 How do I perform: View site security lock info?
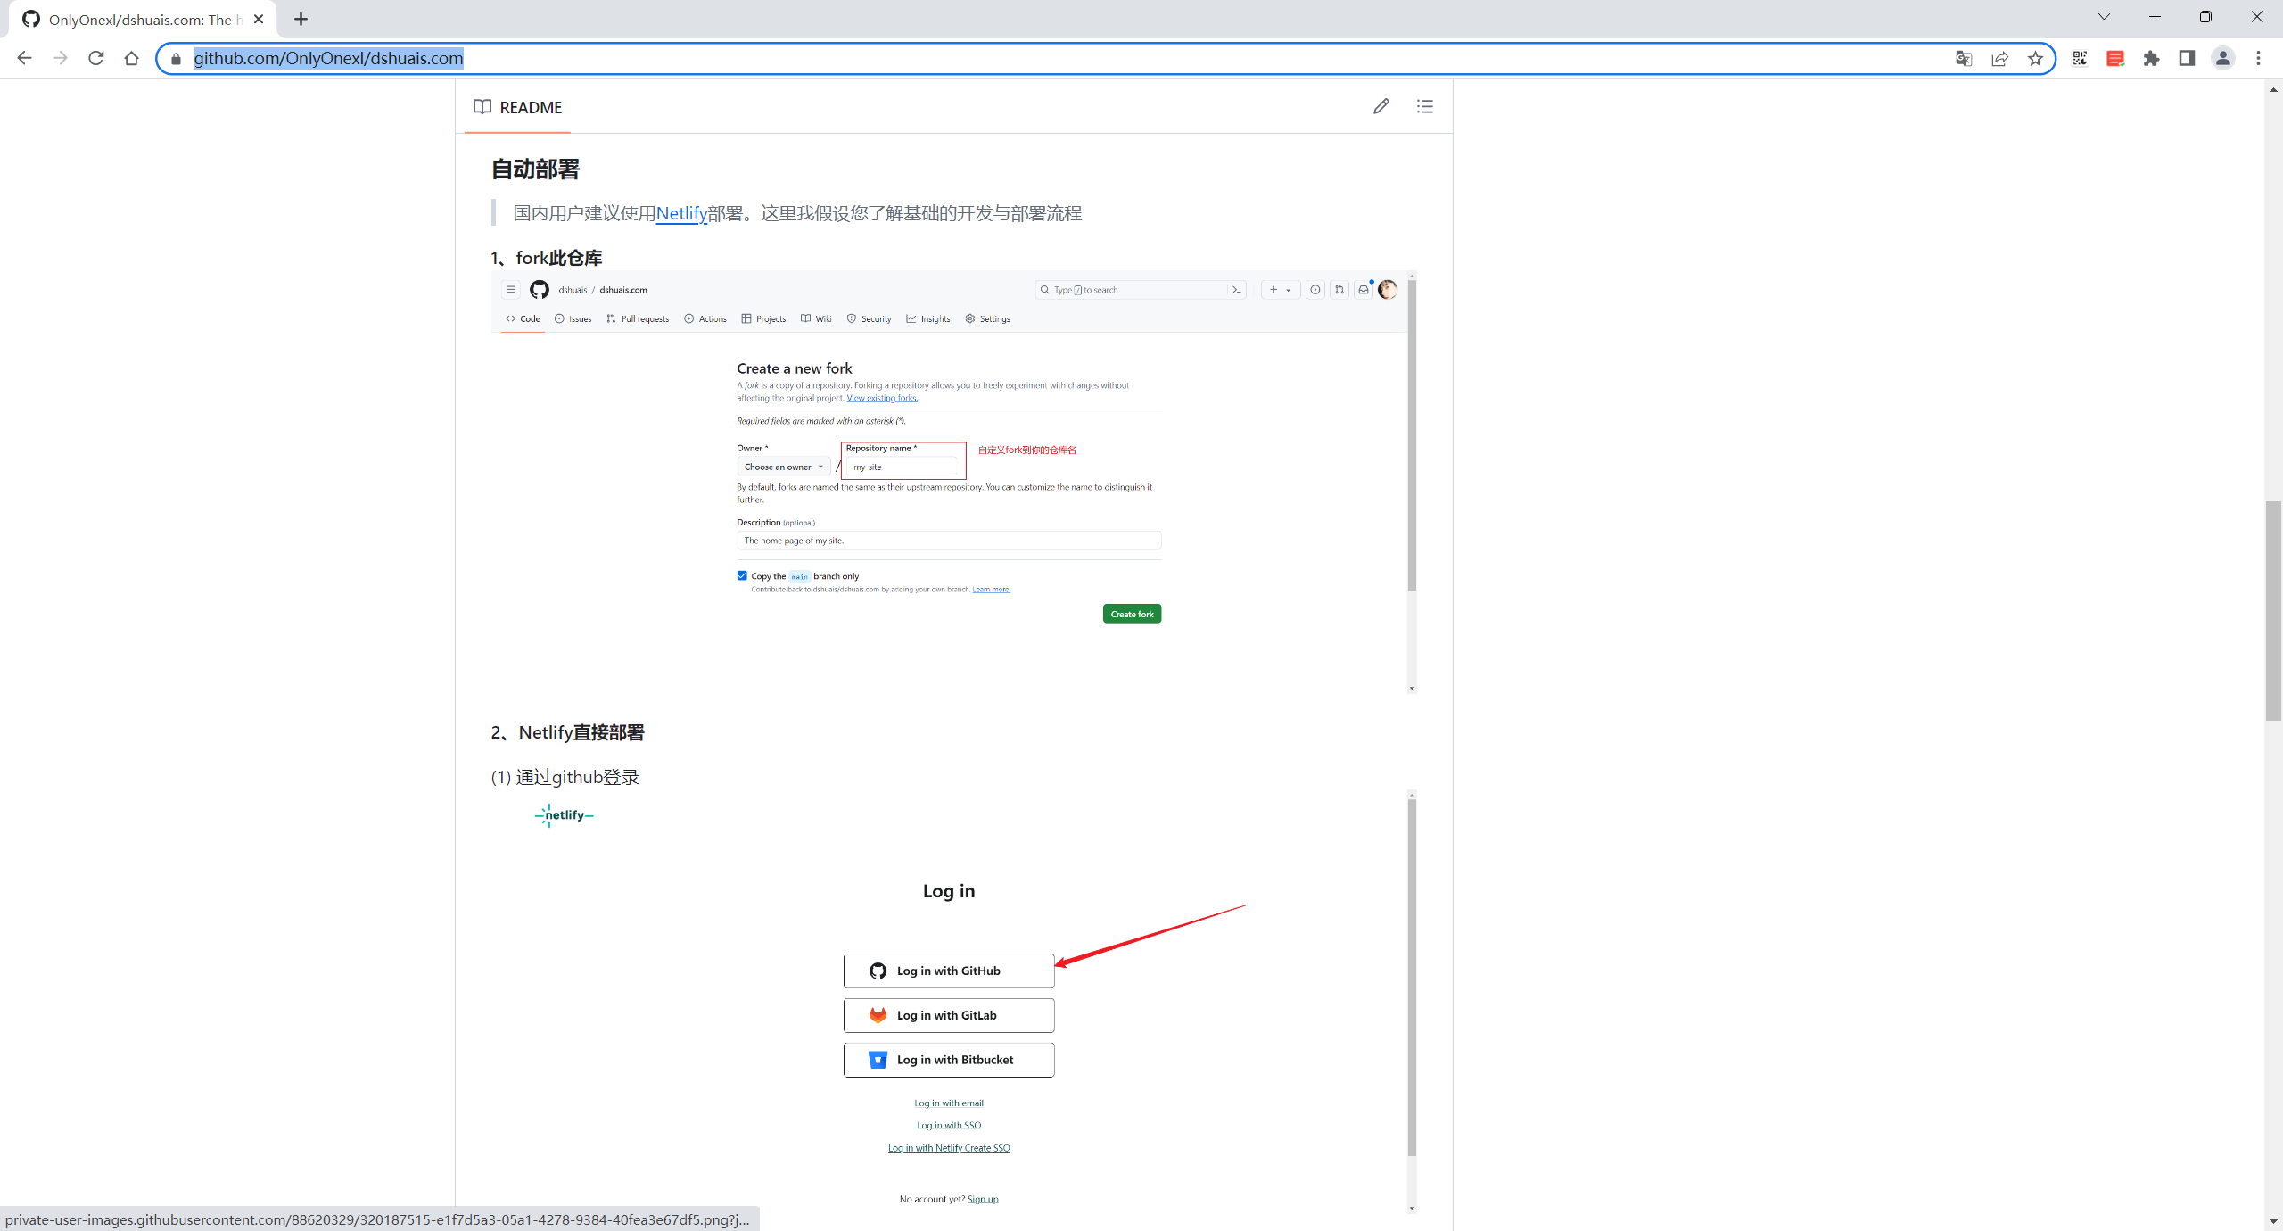[176, 59]
